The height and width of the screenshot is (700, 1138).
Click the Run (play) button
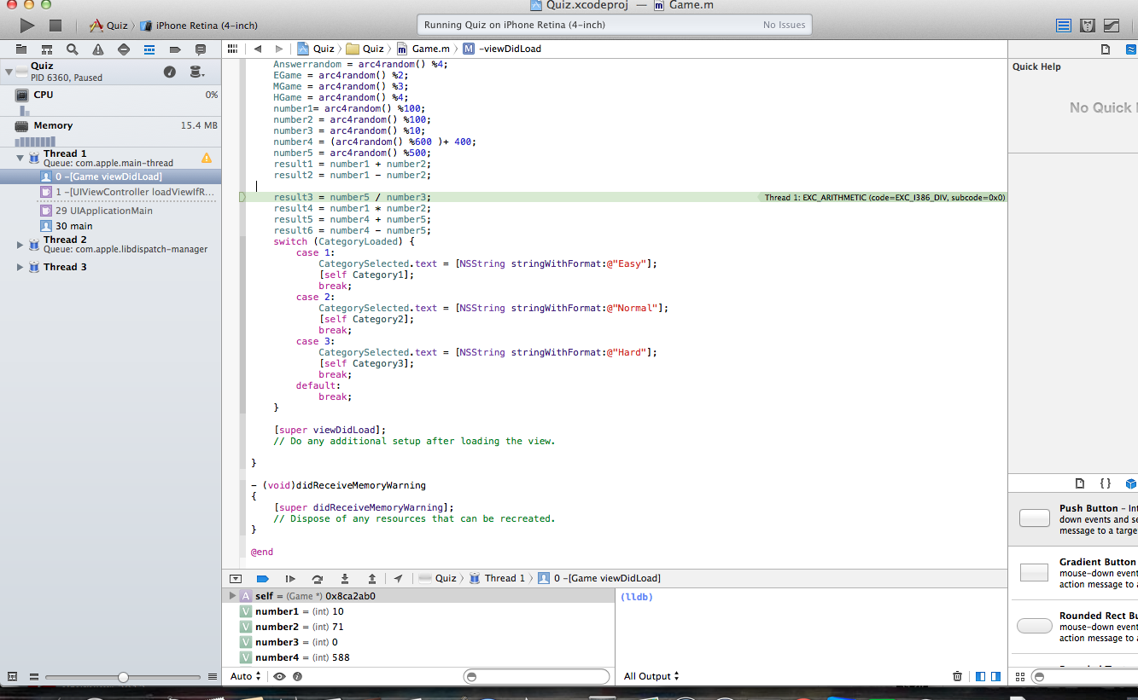point(27,26)
